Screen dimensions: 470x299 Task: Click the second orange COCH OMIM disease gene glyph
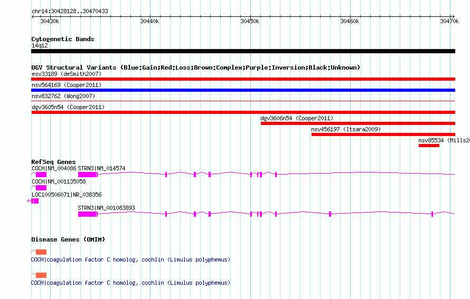39,275
